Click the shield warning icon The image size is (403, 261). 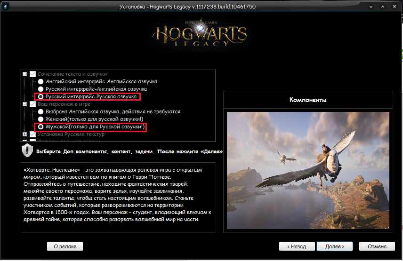(x=27, y=150)
